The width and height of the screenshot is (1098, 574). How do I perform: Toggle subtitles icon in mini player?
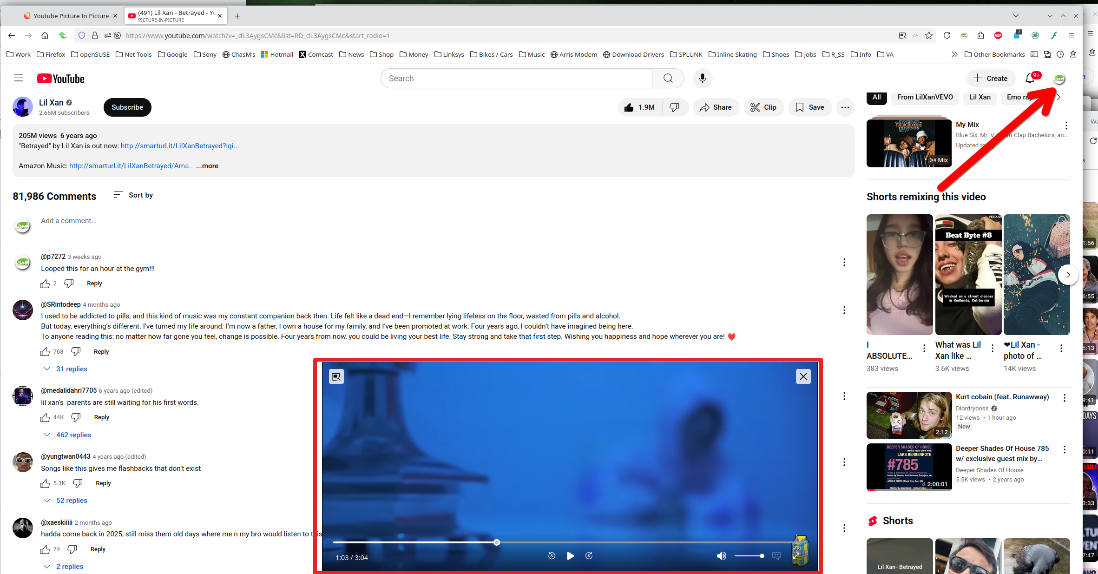[x=776, y=556]
